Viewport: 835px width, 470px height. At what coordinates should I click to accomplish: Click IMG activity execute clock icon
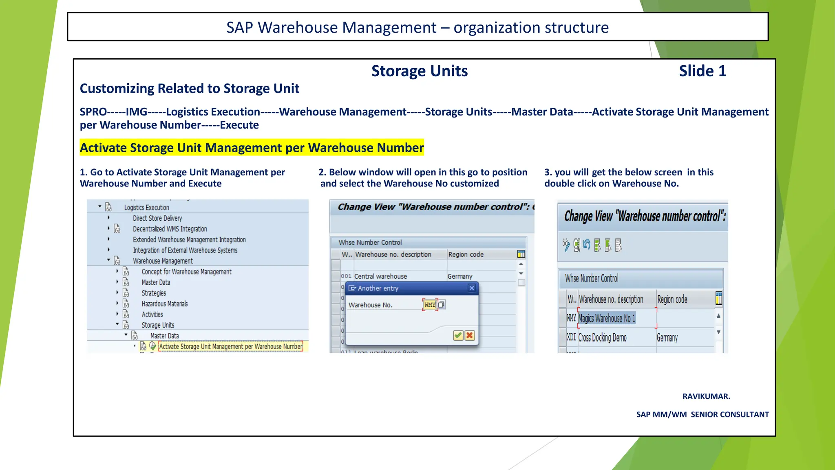pyautogui.click(x=152, y=346)
